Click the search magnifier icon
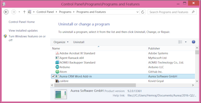 tap(193, 12)
